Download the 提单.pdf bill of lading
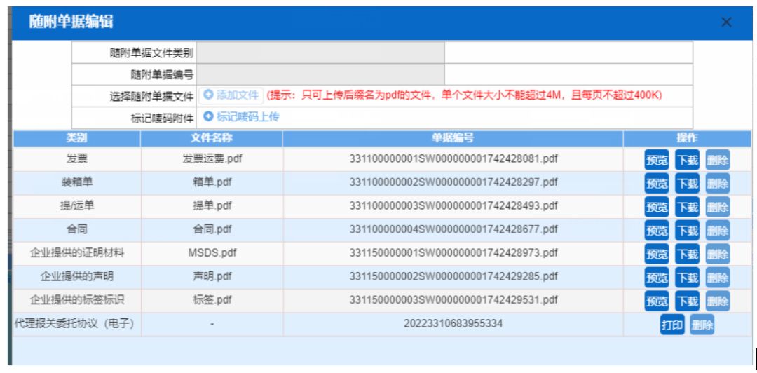This screenshot has width=757, height=373. click(x=687, y=207)
